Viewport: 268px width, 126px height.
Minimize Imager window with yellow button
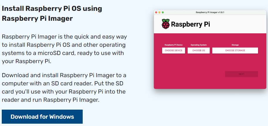160,13
